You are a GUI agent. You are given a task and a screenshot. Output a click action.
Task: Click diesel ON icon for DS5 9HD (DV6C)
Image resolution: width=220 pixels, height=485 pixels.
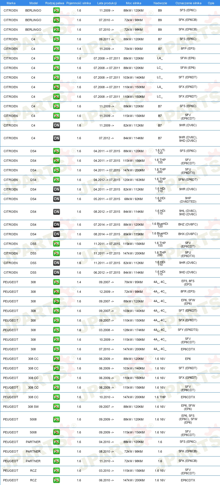(x=57, y=273)
